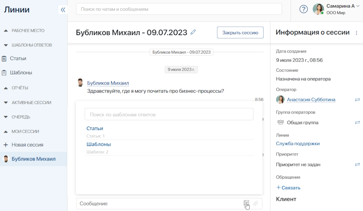Click the Закрыть сессию button
This screenshot has width=363, height=211.
click(240, 33)
